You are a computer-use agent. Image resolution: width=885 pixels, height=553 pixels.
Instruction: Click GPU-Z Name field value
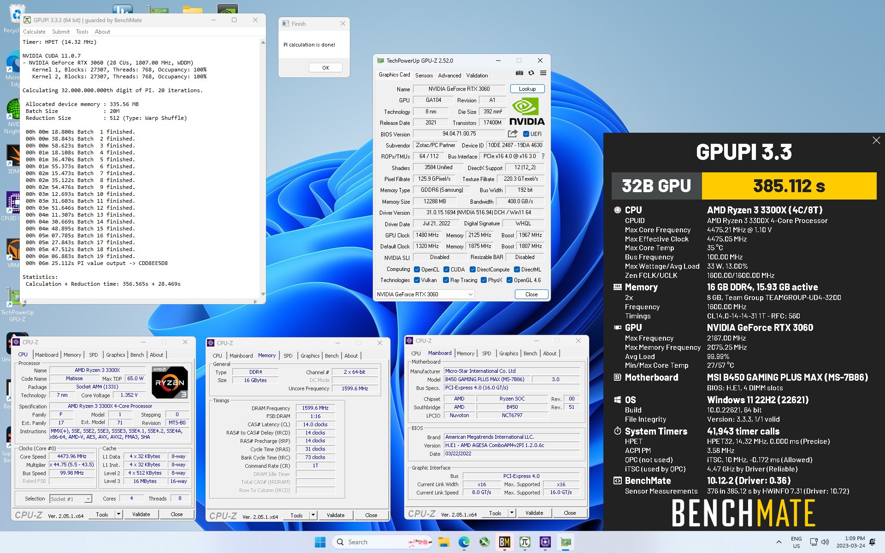coord(459,89)
